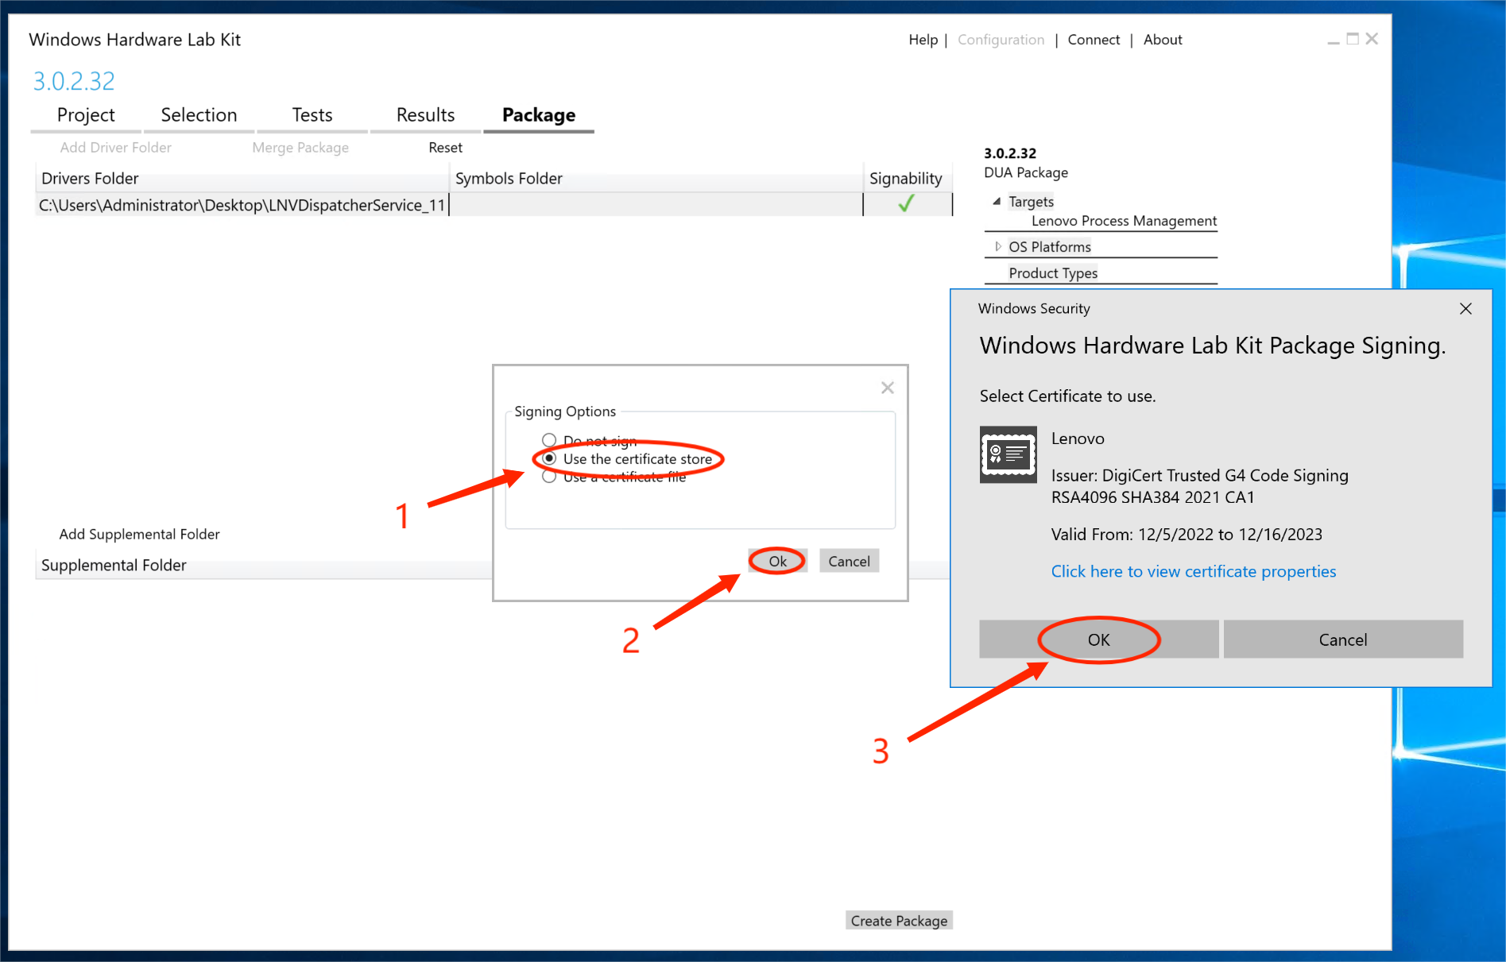This screenshot has width=1506, height=962.
Task: Click Reset in the Package toolbar
Action: click(445, 148)
